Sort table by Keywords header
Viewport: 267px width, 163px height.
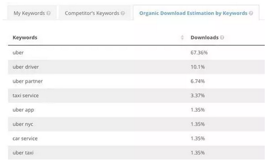tap(25, 38)
